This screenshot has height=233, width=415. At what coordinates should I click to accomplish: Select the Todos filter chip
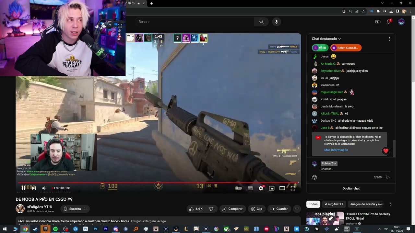pyautogui.click(x=313, y=204)
